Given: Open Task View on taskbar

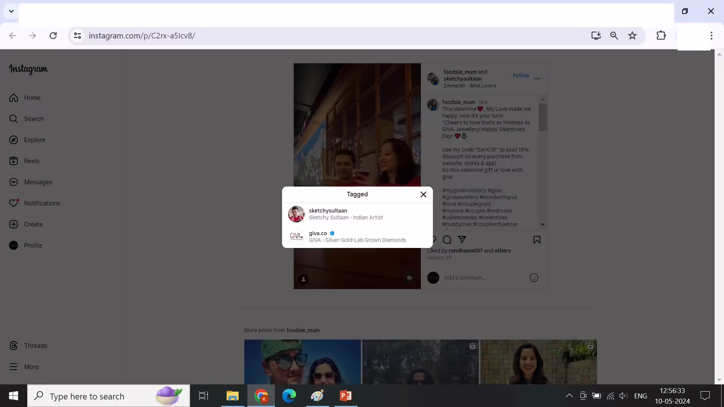Looking at the screenshot, I should coord(204,396).
